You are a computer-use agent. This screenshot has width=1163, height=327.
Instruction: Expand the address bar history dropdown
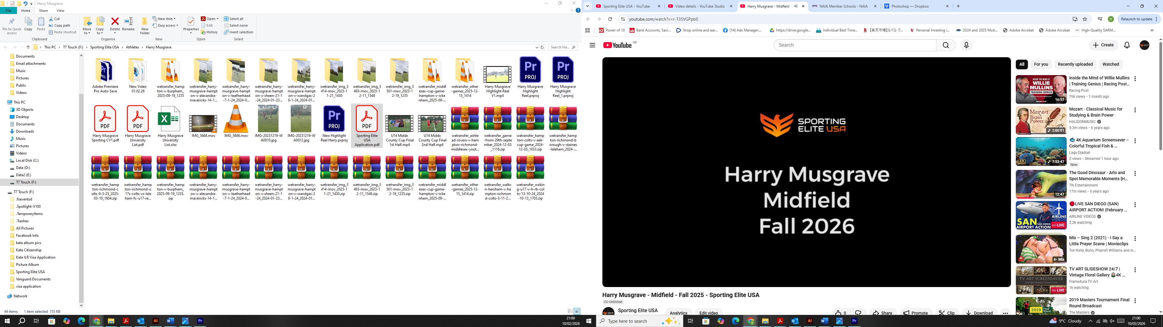pos(536,48)
